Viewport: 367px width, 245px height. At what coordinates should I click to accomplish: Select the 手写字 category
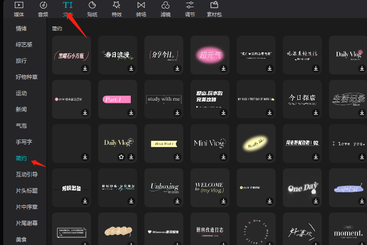(24, 142)
